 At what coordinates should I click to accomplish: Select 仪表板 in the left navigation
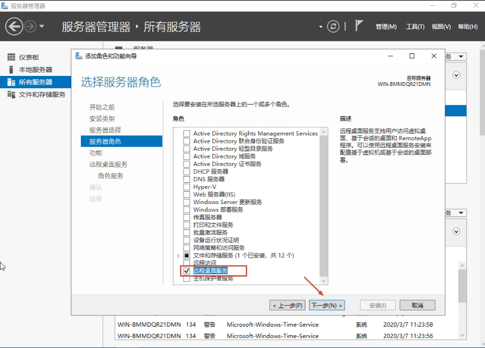[29, 57]
